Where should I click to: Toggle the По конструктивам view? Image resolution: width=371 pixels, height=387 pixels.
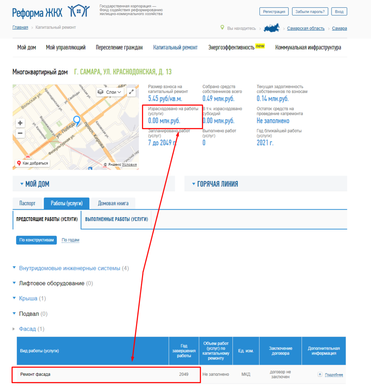(x=36, y=240)
